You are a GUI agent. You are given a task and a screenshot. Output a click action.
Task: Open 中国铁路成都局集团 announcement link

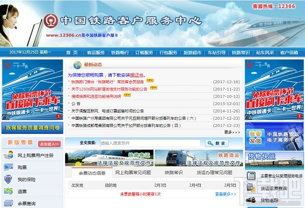click(x=126, y=125)
